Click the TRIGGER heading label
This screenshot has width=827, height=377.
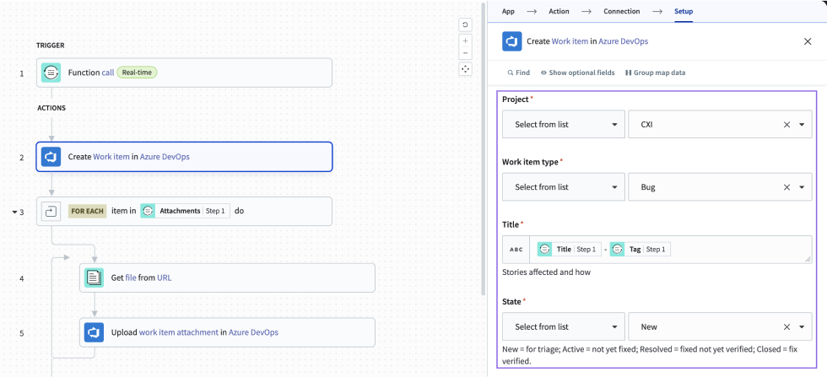click(50, 46)
